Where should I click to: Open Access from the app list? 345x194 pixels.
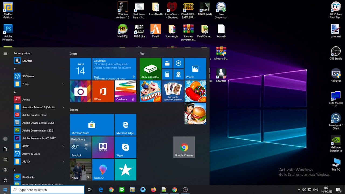click(x=40, y=99)
